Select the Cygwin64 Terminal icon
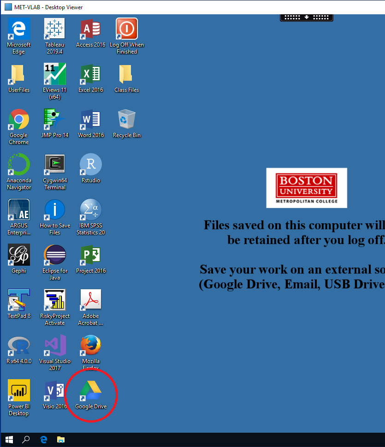385x447 pixels. pos(54,165)
